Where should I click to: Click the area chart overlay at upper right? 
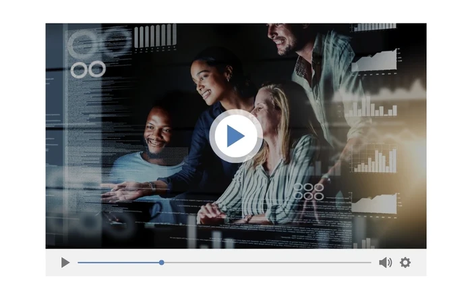click(x=374, y=62)
